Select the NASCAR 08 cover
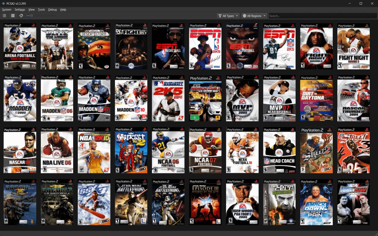This screenshot has height=236, width=378. tap(20, 150)
